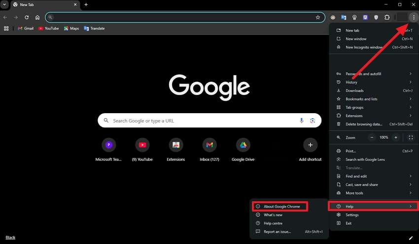Open the tab search dropdown arrow
The height and width of the screenshot is (244, 419).
4,4
